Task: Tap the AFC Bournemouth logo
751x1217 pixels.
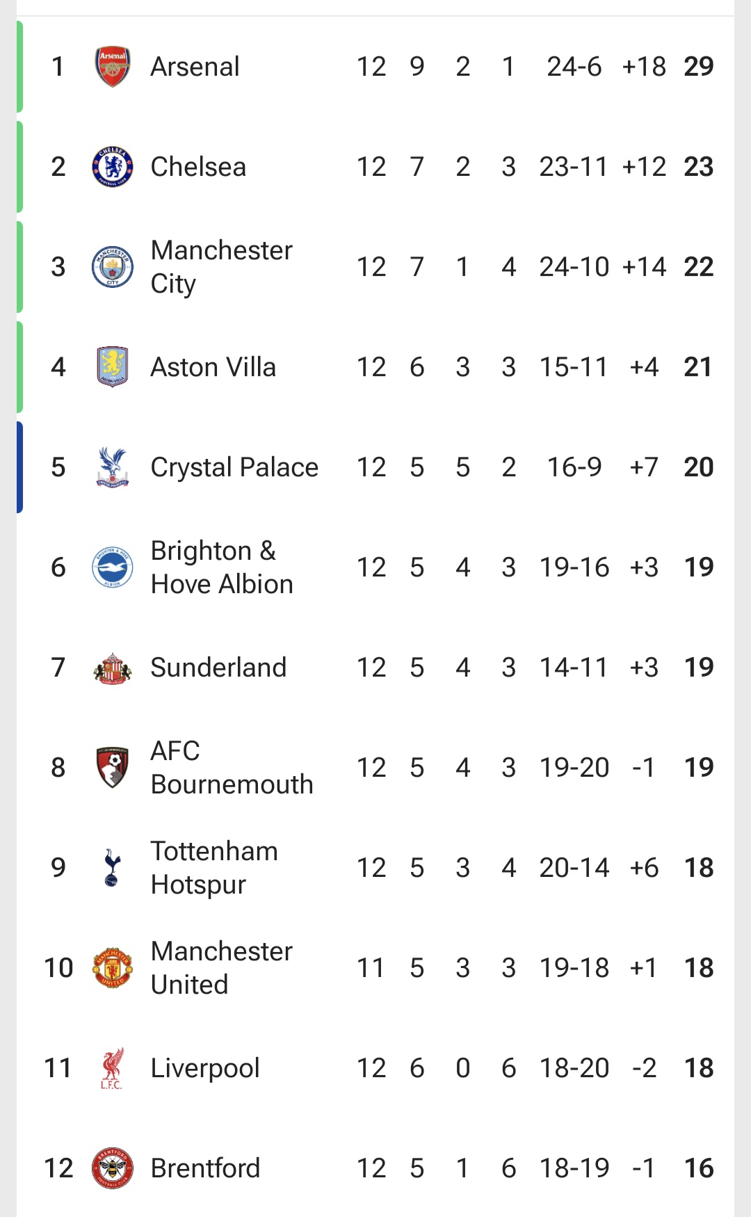Action: tap(112, 768)
